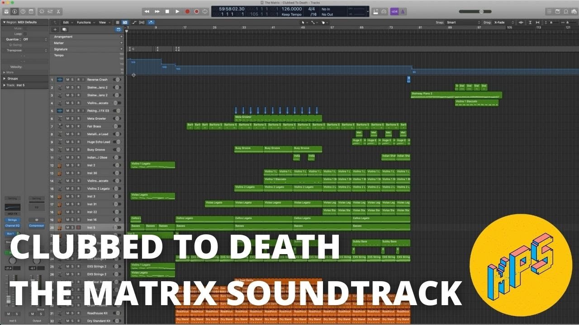
Task: Toggle the Automation display button
Action: 134,22
